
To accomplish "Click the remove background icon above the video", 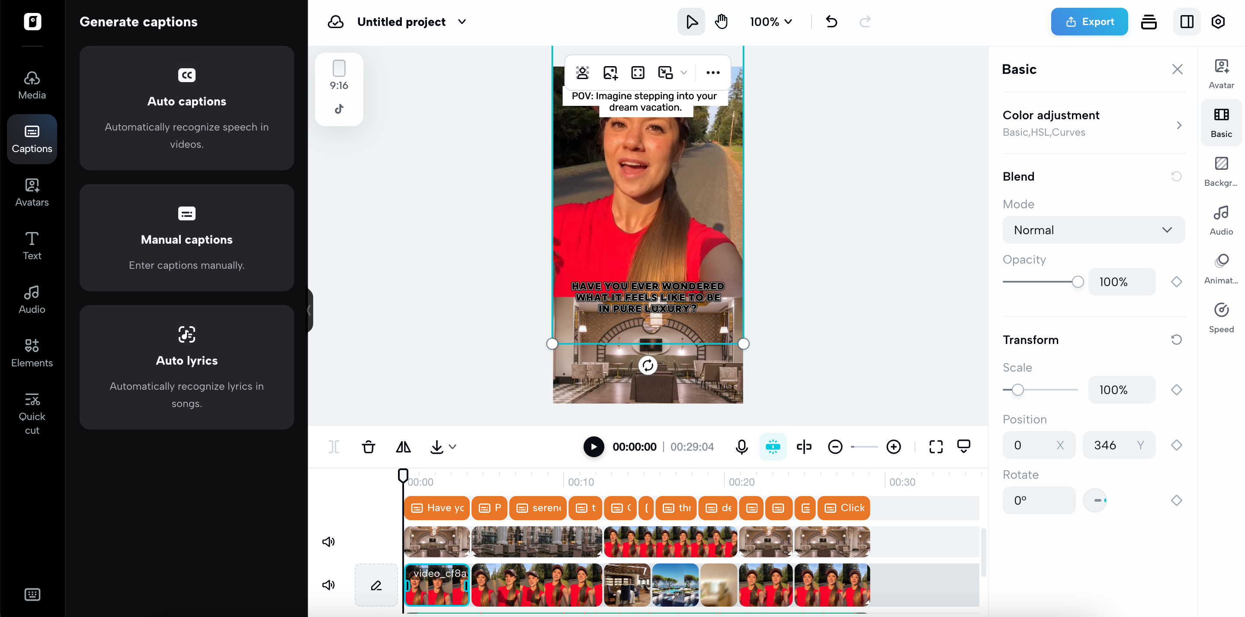I will (x=582, y=73).
